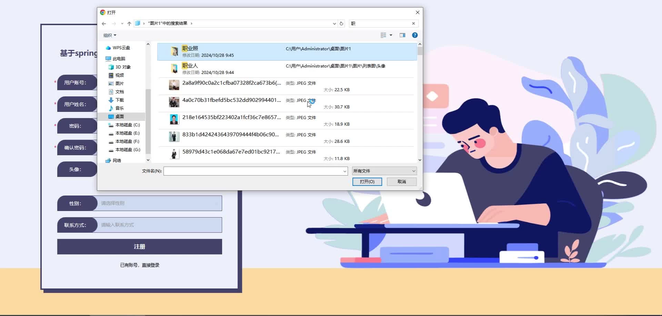Select 此电脑 in the navigation tree
This screenshot has width=662, height=316.
(x=116, y=59)
